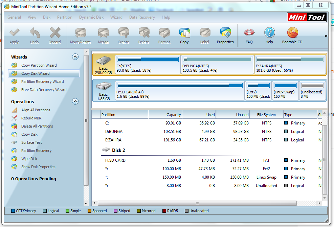The height and width of the screenshot is (227, 334).
Task: Open the View menu
Action: [x=32, y=17]
